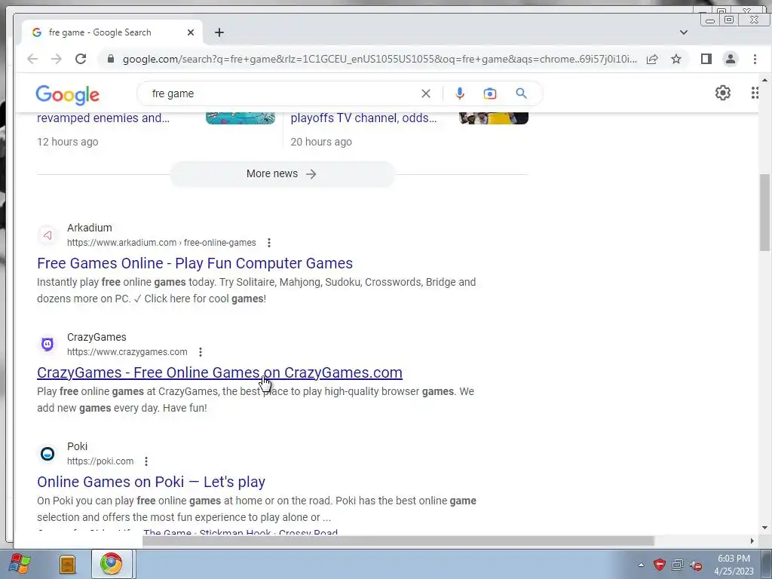Click the playoffs news thumbnail
Viewport: 772px width, 579px height.
493,118
